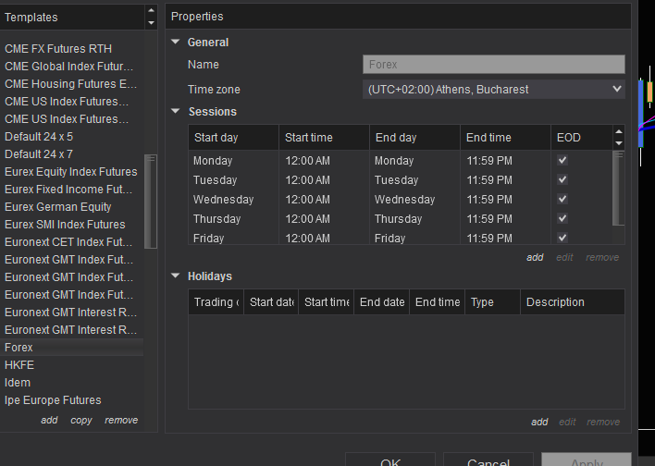Remove the selected template

(x=121, y=420)
